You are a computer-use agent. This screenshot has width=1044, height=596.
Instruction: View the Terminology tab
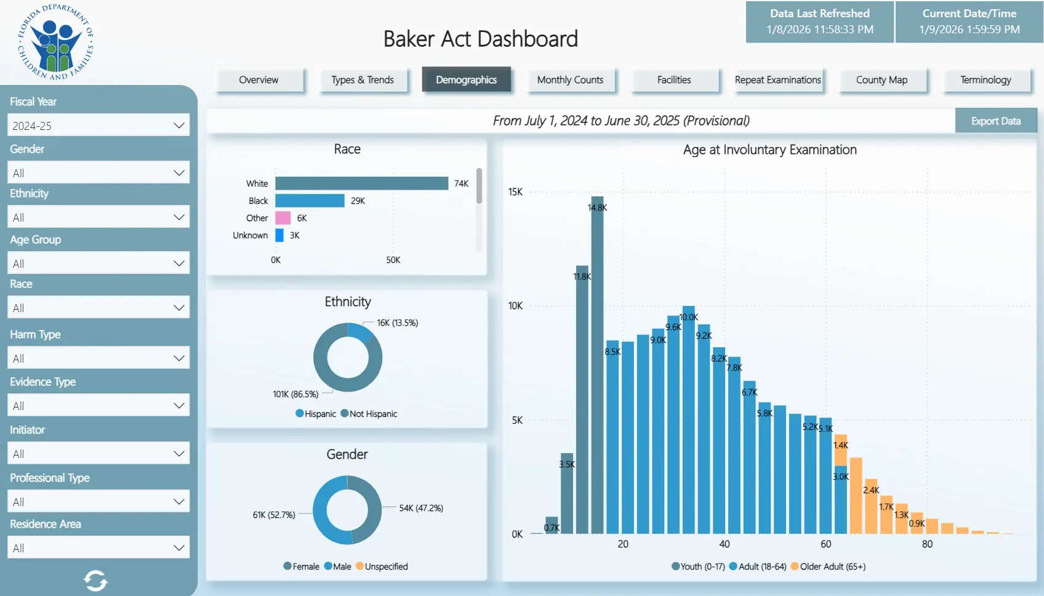pos(986,80)
